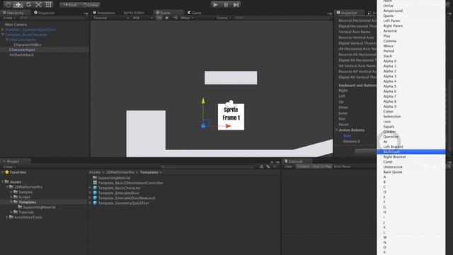453x255 pixels.
Task: Select the Hand tool in toolbar
Action: coord(8,5)
